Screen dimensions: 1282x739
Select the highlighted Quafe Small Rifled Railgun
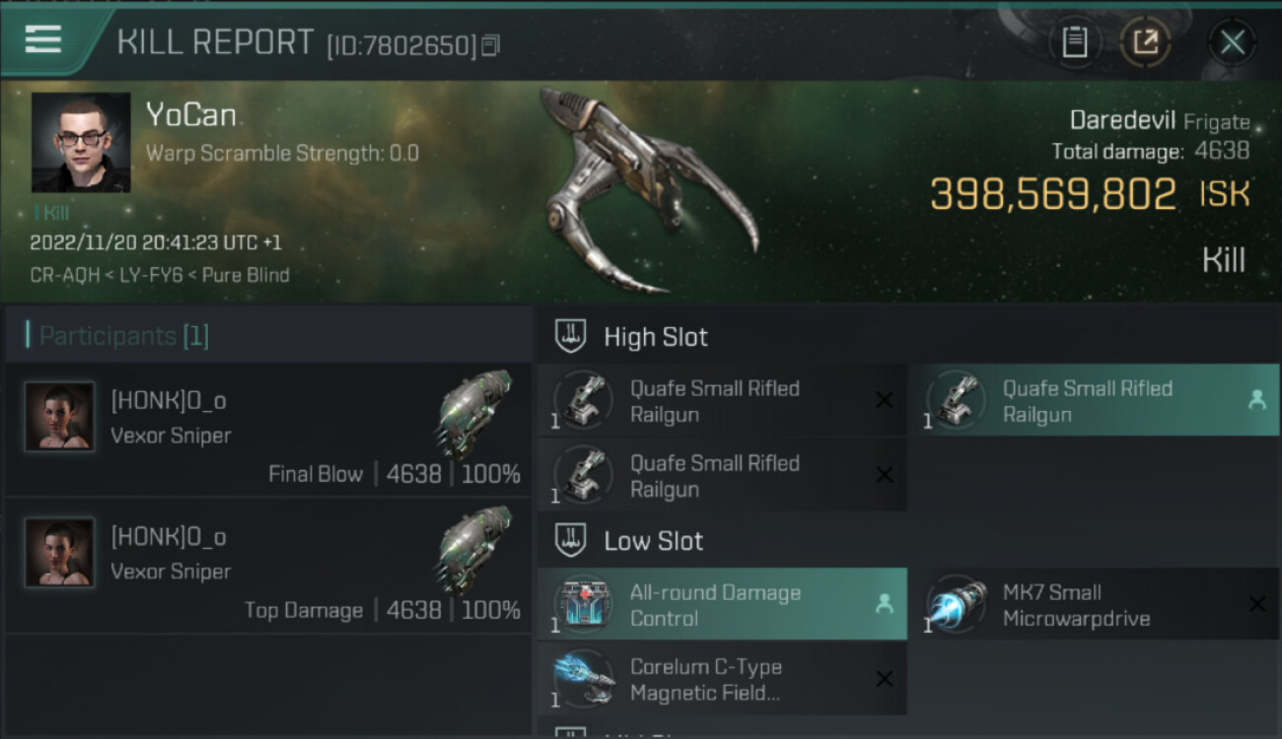pos(1093,400)
